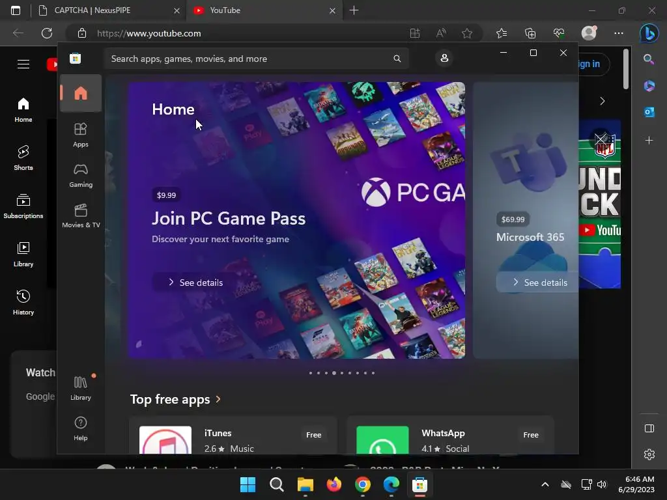Open Movies & TV in Microsoft Store
Viewport: 667px width, 500px height.
pyautogui.click(x=81, y=215)
